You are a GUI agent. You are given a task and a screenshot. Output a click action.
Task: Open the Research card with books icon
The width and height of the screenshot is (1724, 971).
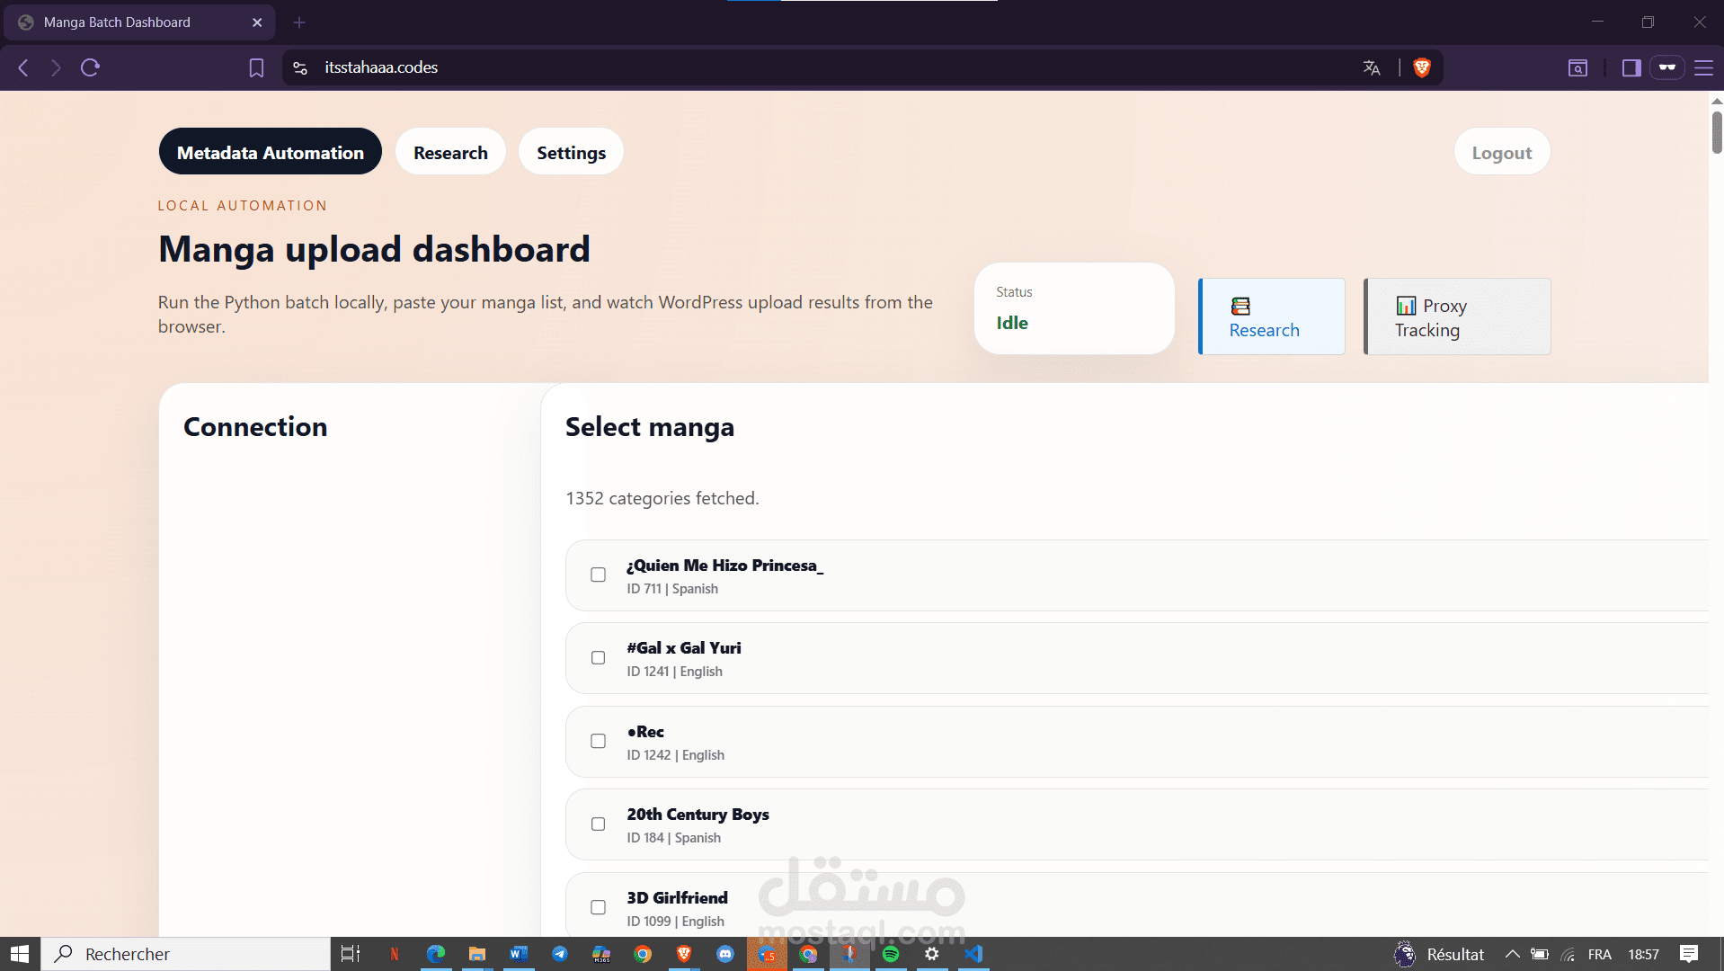pyautogui.click(x=1272, y=316)
